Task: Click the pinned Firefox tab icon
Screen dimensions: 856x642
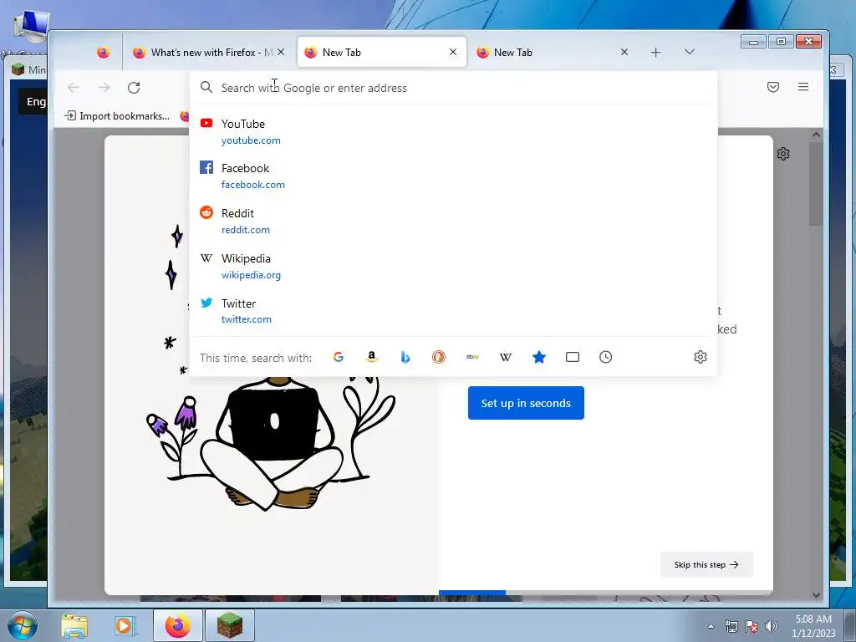Action: (x=103, y=53)
